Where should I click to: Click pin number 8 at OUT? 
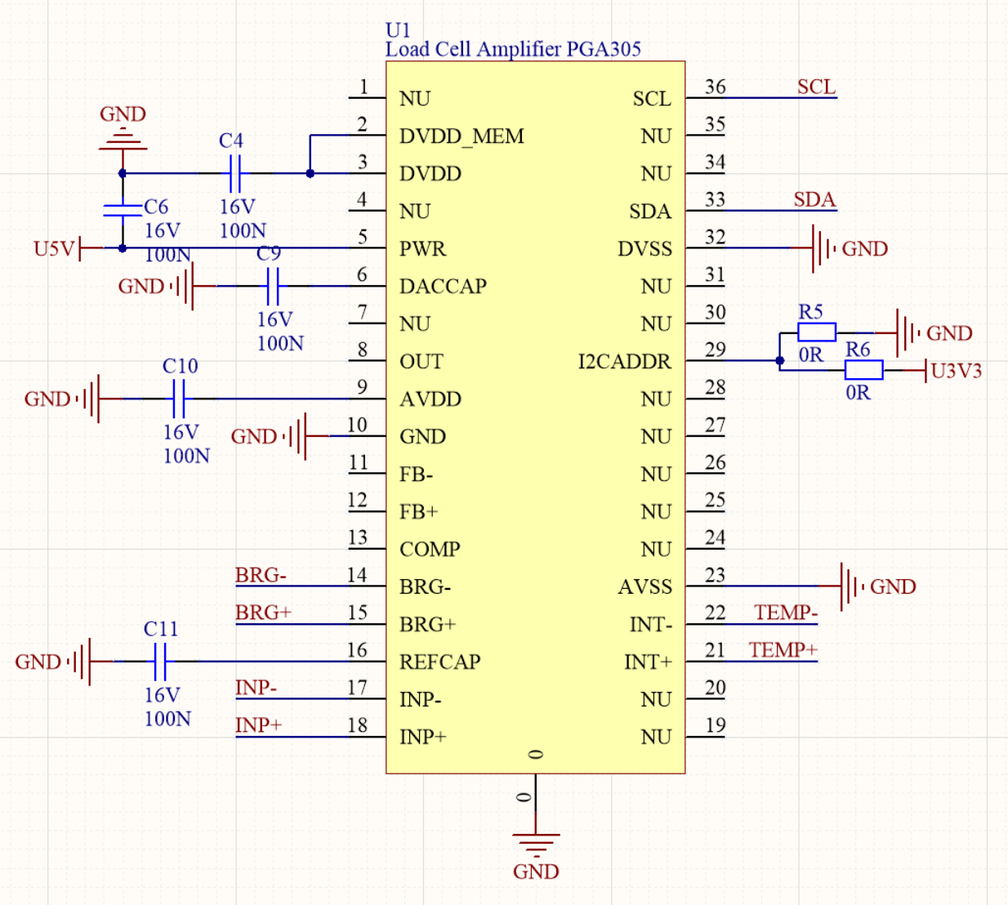coord(363,350)
